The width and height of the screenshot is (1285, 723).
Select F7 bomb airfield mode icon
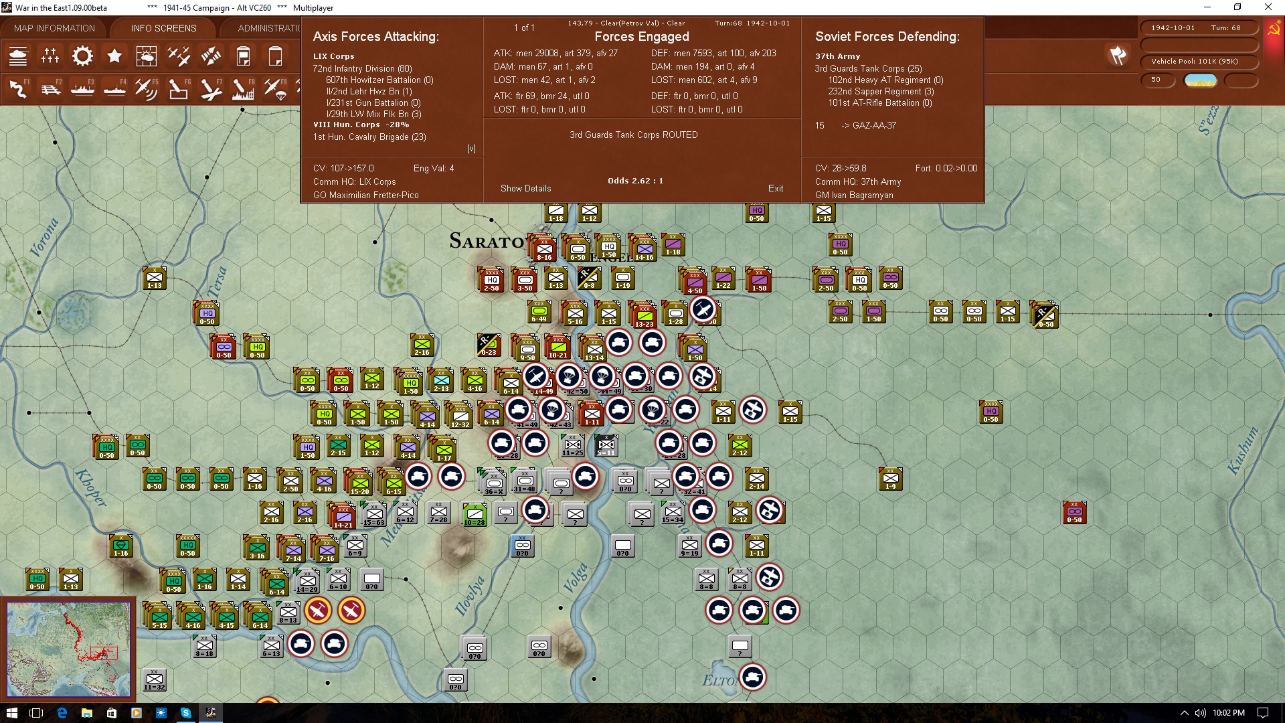coord(211,88)
